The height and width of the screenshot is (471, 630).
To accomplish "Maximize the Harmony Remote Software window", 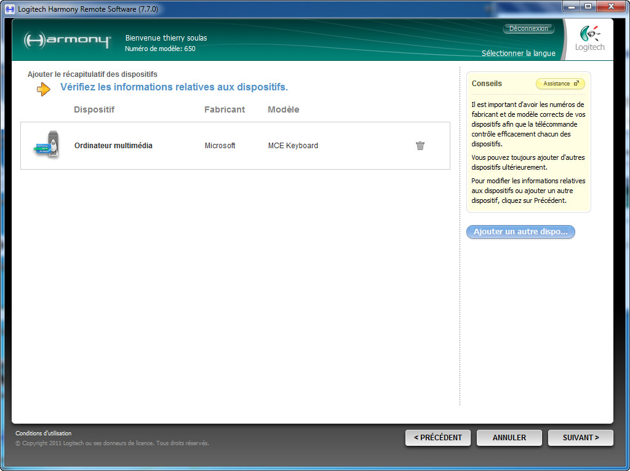I will tap(588, 6).
